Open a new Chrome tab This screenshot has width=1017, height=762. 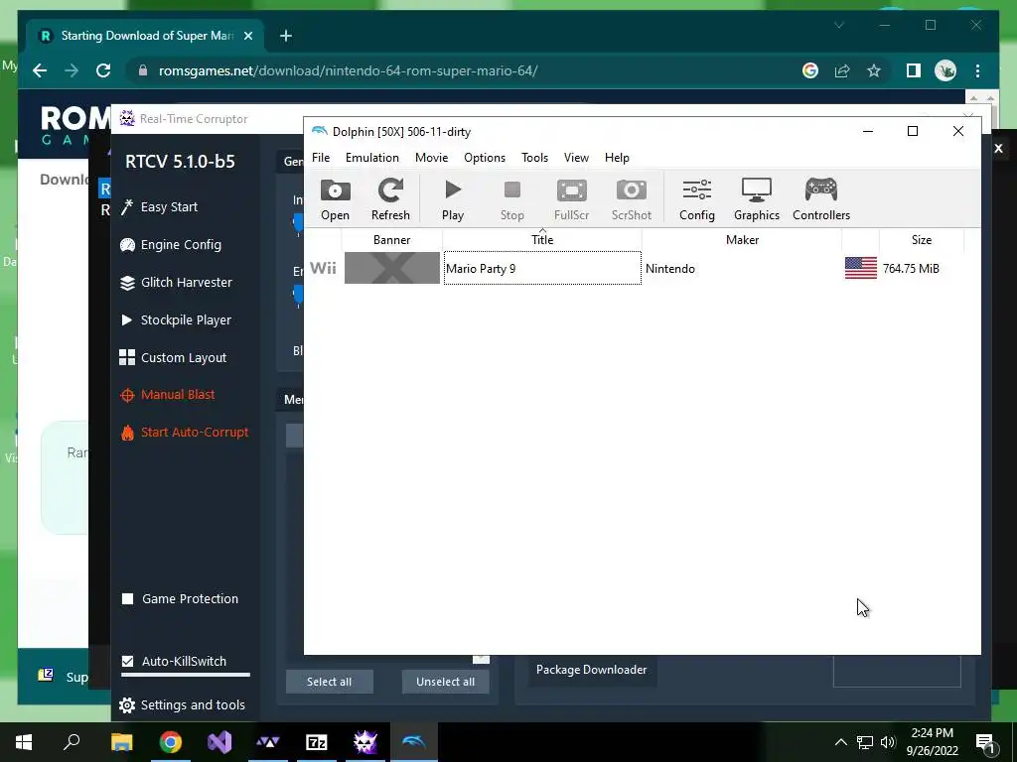285,36
